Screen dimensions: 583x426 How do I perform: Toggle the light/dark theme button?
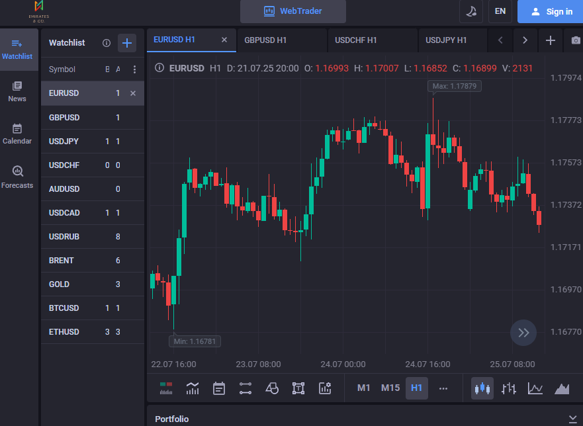click(471, 11)
